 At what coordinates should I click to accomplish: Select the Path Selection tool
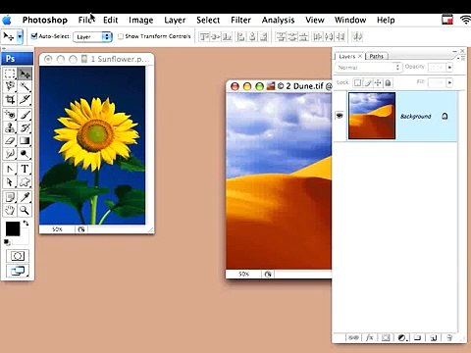click(x=10, y=182)
